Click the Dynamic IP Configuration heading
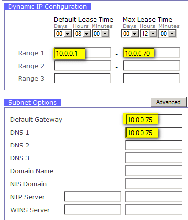The height and width of the screenshot is (220, 188). pos(47,7)
